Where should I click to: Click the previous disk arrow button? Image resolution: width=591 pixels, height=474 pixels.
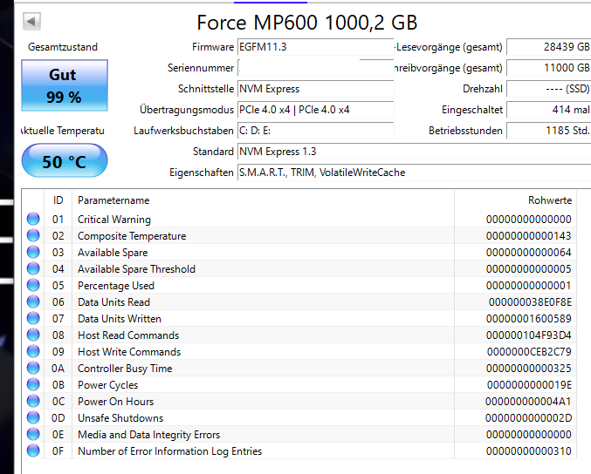[31, 22]
